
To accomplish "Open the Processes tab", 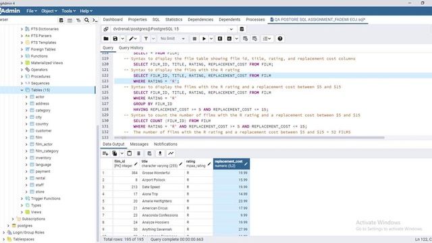I will point(255,20).
